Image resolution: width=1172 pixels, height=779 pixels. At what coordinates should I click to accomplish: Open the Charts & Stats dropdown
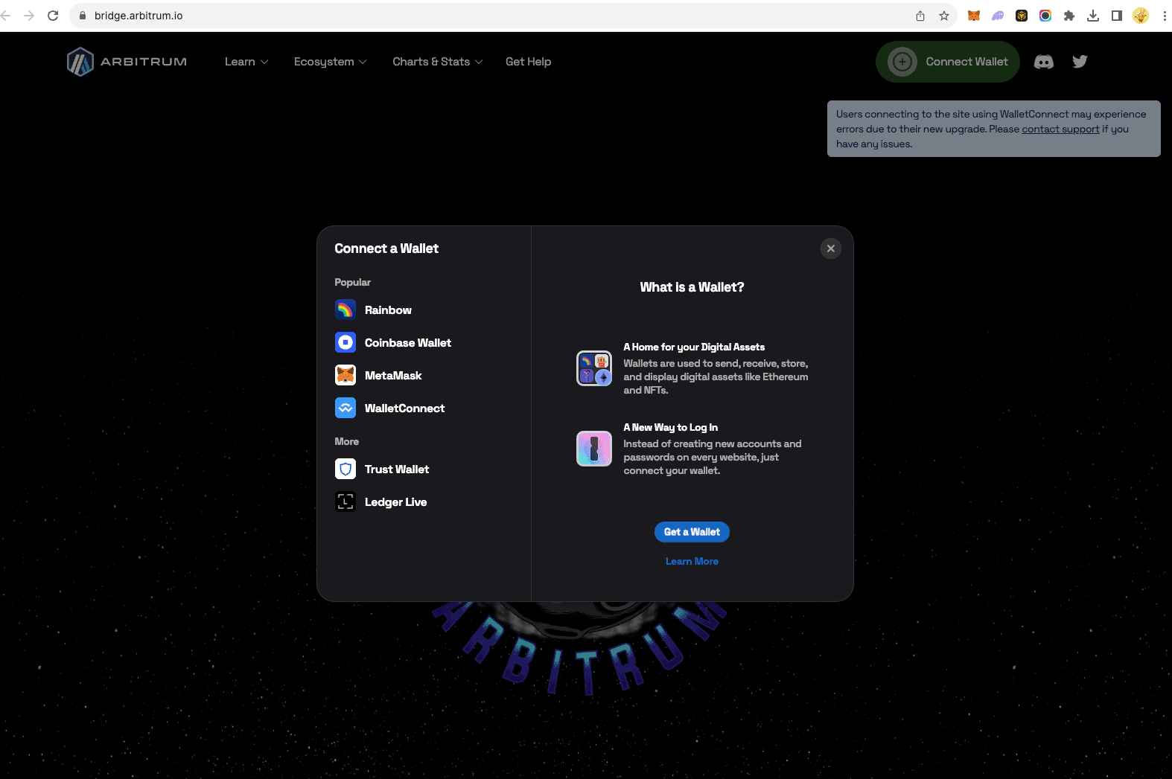point(437,62)
